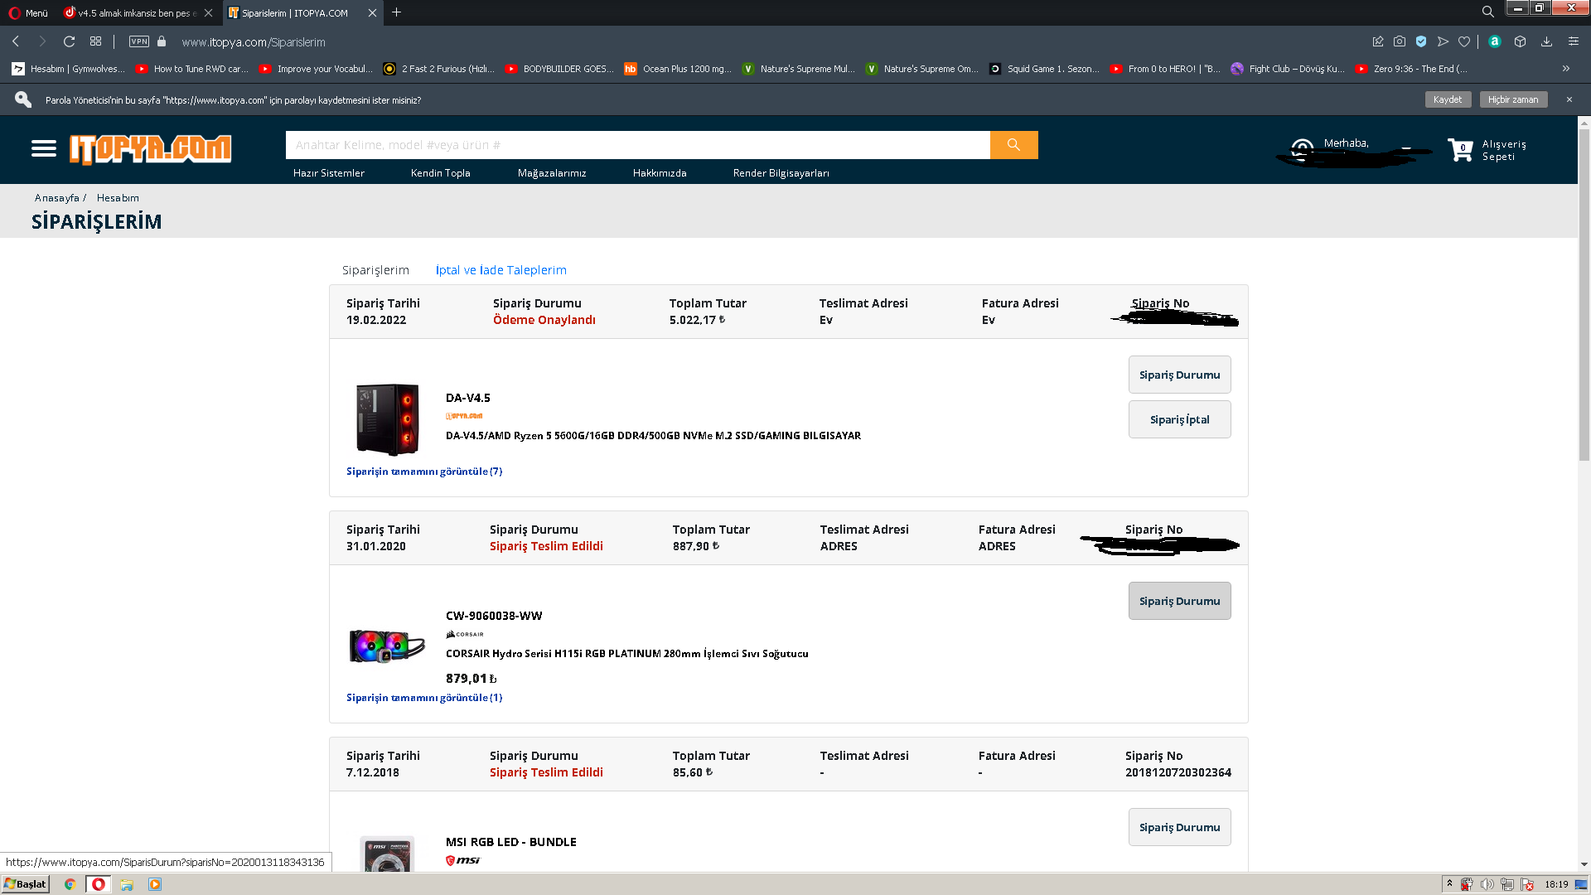Image resolution: width=1591 pixels, height=895 pixels.
Task: Click the product search input field
Action: [637, 145]
